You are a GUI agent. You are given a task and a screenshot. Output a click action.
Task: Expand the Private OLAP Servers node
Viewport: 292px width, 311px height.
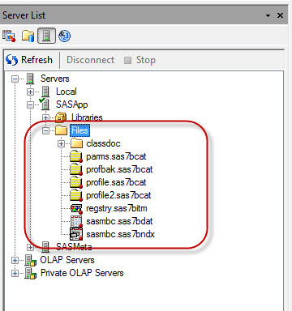coord(15,273)
